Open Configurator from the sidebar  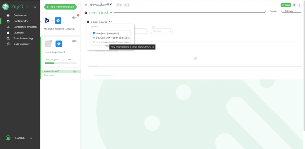click(x=21, y=21)
